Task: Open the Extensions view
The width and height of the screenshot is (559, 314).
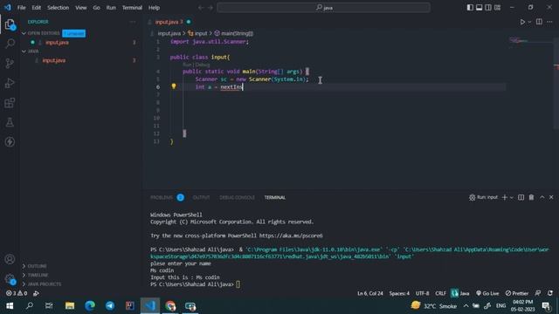Action: 10,103
